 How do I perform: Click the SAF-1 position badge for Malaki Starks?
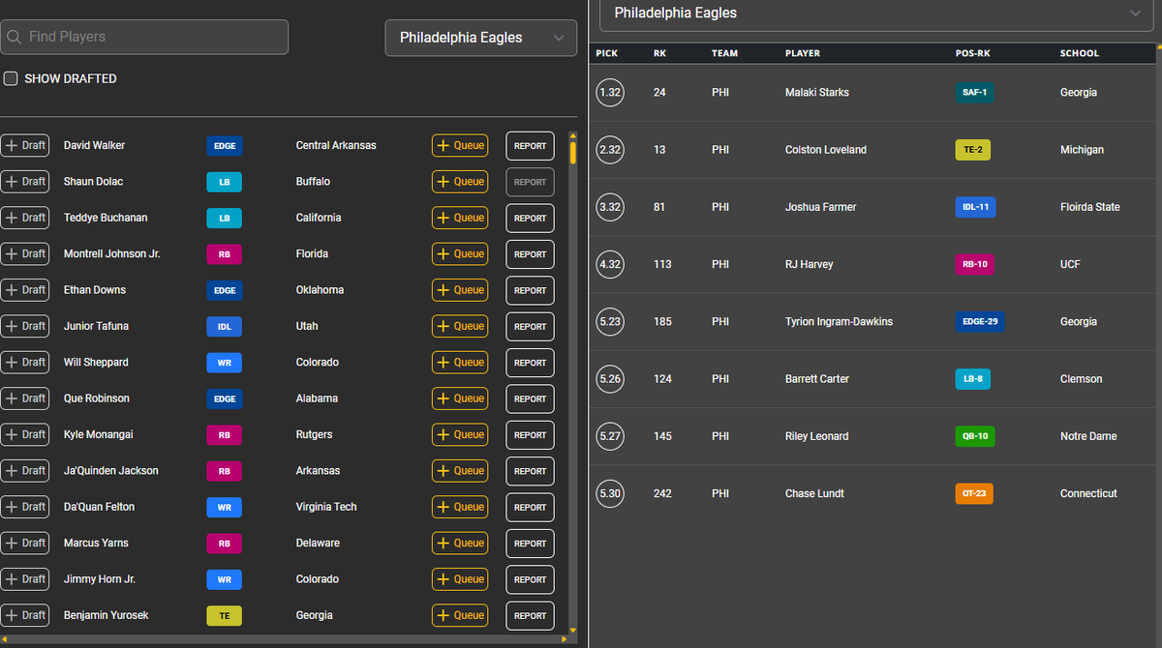click(973, 93)
